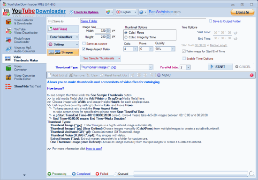Click the Width value input field

tap(101, 31)
